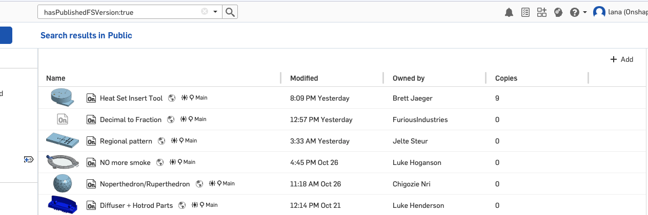Click the Learning Center head icon
Viewport: 648px width, 215px height.
pos(558,12)
